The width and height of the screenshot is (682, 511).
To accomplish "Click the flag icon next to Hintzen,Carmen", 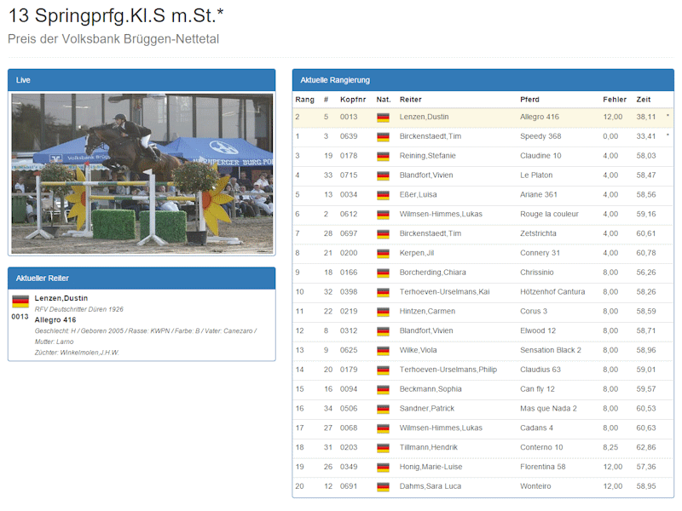I will coord(383,312).
